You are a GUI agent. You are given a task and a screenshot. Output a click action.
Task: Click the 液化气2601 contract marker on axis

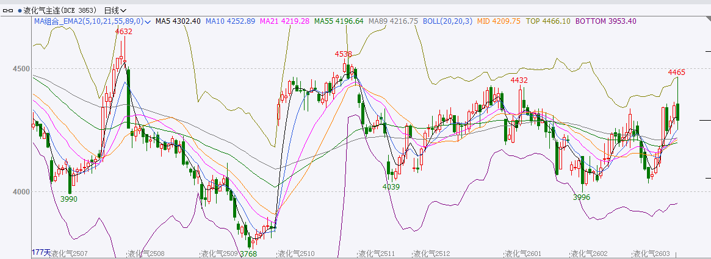[x=523, y=254]
